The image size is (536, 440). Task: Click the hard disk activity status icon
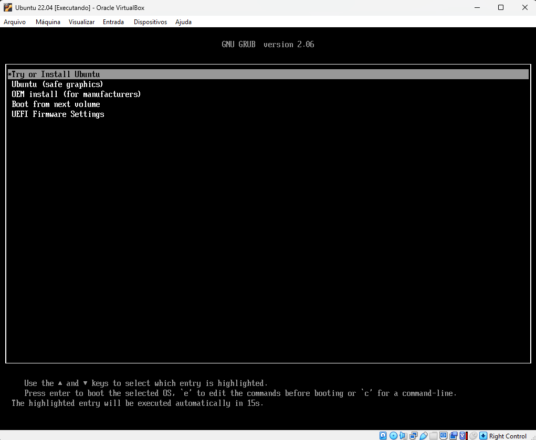pos(383,436)
